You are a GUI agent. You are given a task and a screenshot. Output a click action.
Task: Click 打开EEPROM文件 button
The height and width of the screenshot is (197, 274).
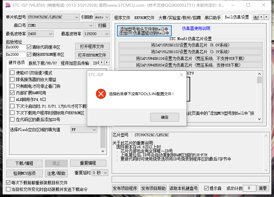pos(92,55)
